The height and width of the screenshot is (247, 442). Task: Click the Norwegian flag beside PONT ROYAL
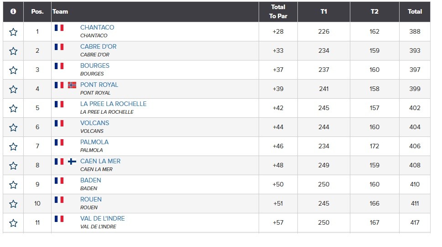tap(72, 85)
